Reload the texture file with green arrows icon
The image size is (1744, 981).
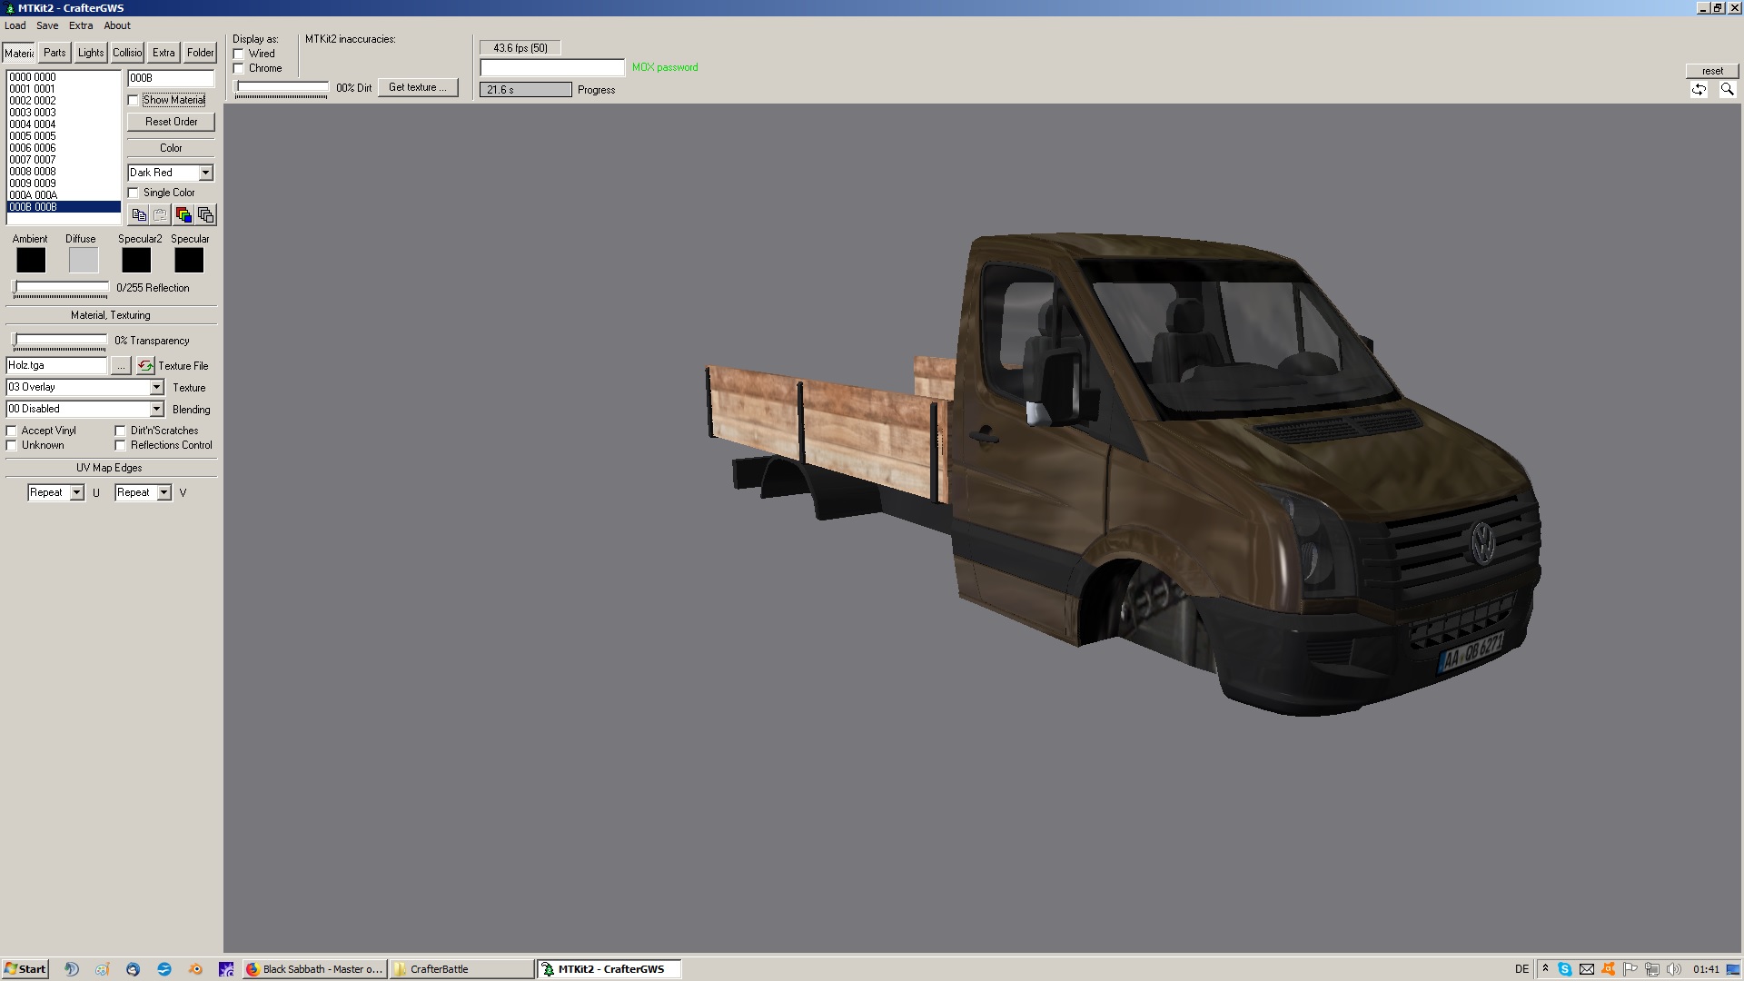click(x=145, y=365)
